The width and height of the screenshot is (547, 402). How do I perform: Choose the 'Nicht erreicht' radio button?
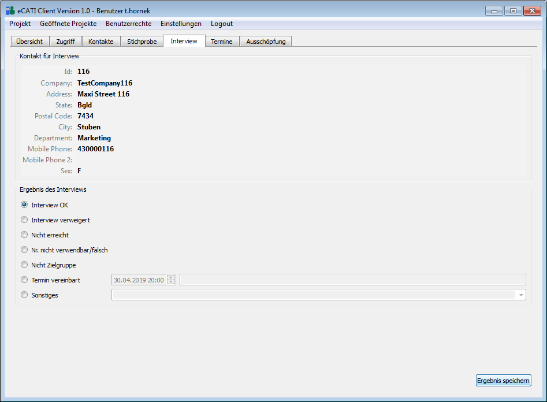point(24,235)
